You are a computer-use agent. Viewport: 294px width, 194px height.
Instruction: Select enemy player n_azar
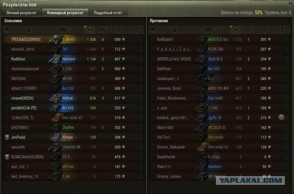pyautogui.click(x=162, y=108)
